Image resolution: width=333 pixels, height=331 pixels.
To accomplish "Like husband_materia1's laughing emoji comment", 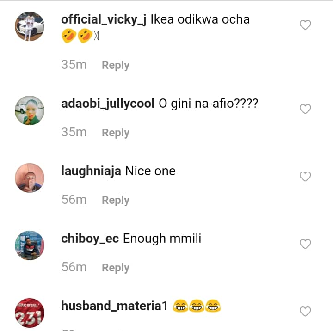I will pos(305,312).
